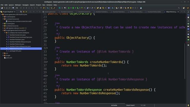Fold the Javadoc comment at line 25
The image size is (190, 107).
click(x=47, y=24)
